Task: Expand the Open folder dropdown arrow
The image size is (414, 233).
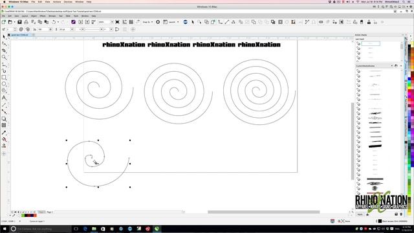Action: click(x=14, y=22)
